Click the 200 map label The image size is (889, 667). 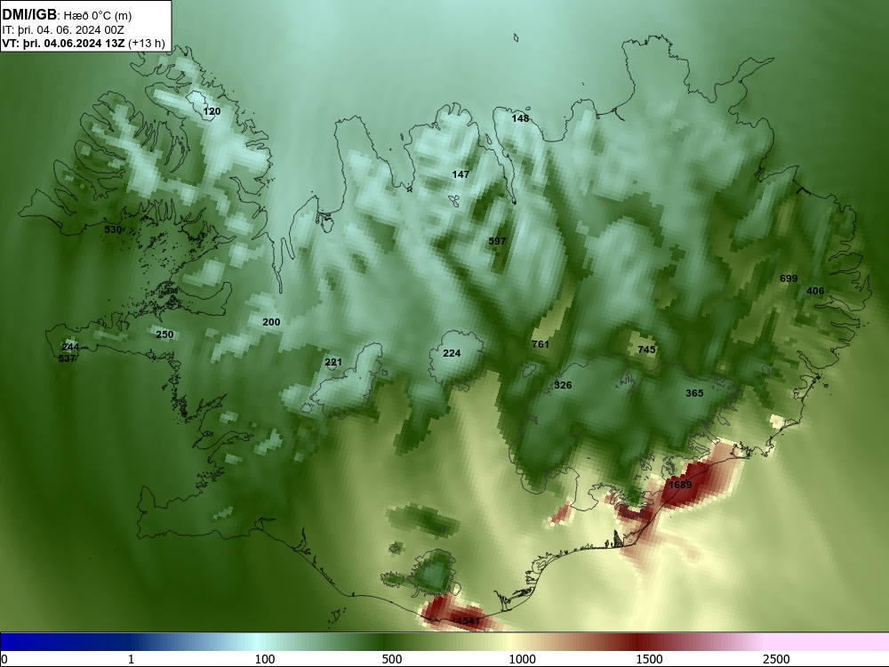coord(271,322)
